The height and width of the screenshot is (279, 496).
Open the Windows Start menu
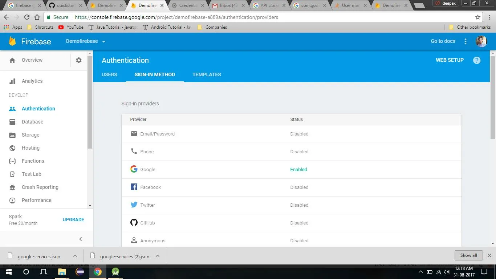8,272
